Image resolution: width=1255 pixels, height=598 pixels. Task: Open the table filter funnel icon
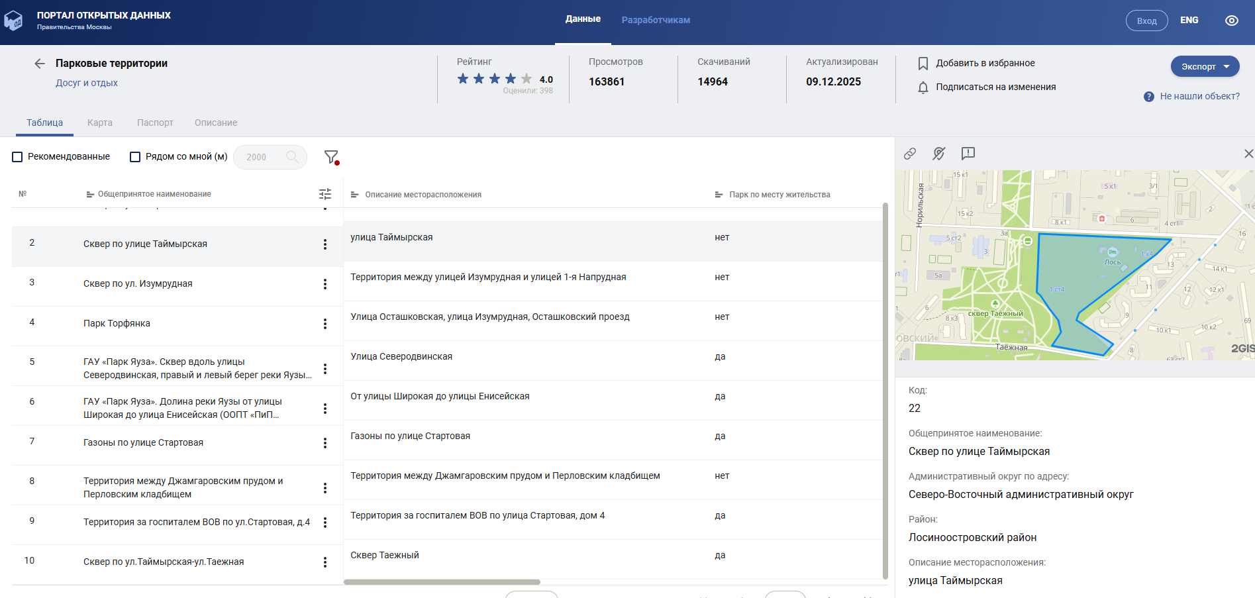coord(331,157)
